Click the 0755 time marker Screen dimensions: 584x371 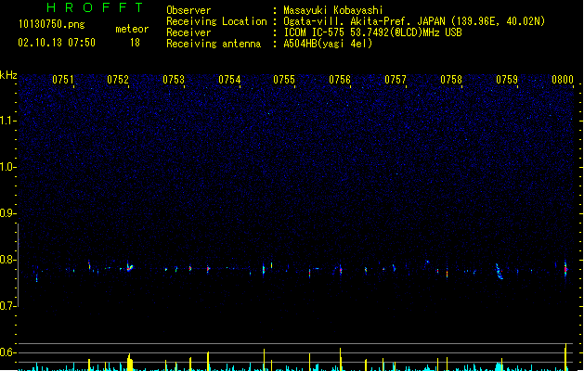(284, 80)
